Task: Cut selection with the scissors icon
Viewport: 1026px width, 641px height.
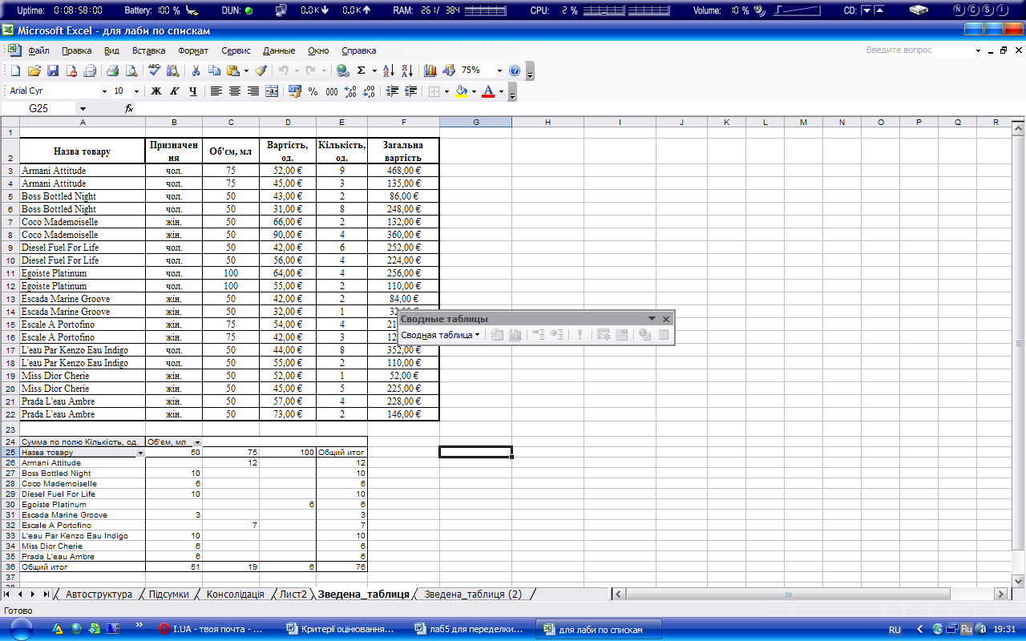Action: (196, 71)
